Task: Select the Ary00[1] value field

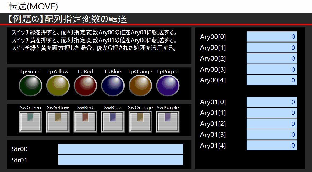Action: (272, 48)
